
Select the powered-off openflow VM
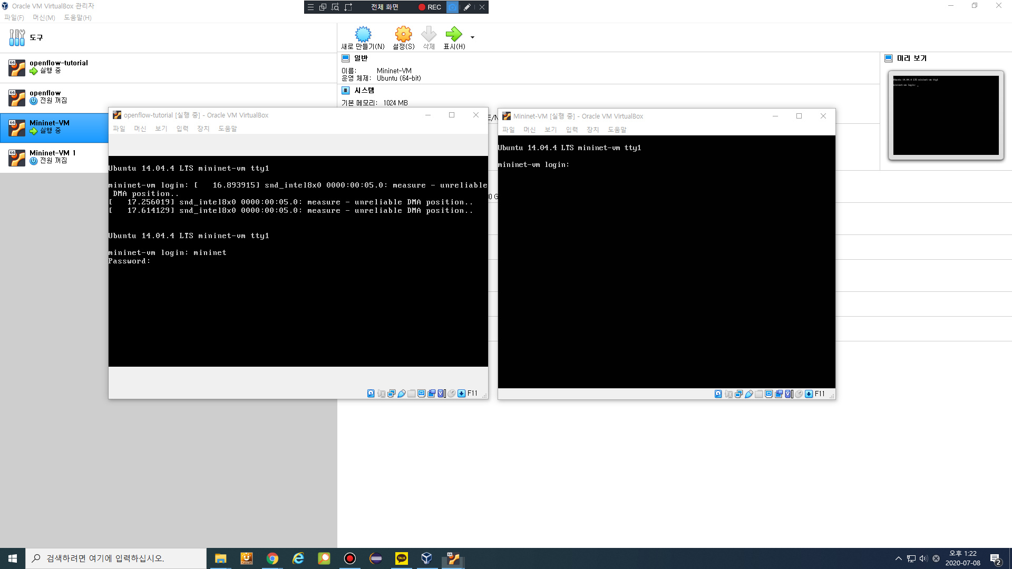169,97
